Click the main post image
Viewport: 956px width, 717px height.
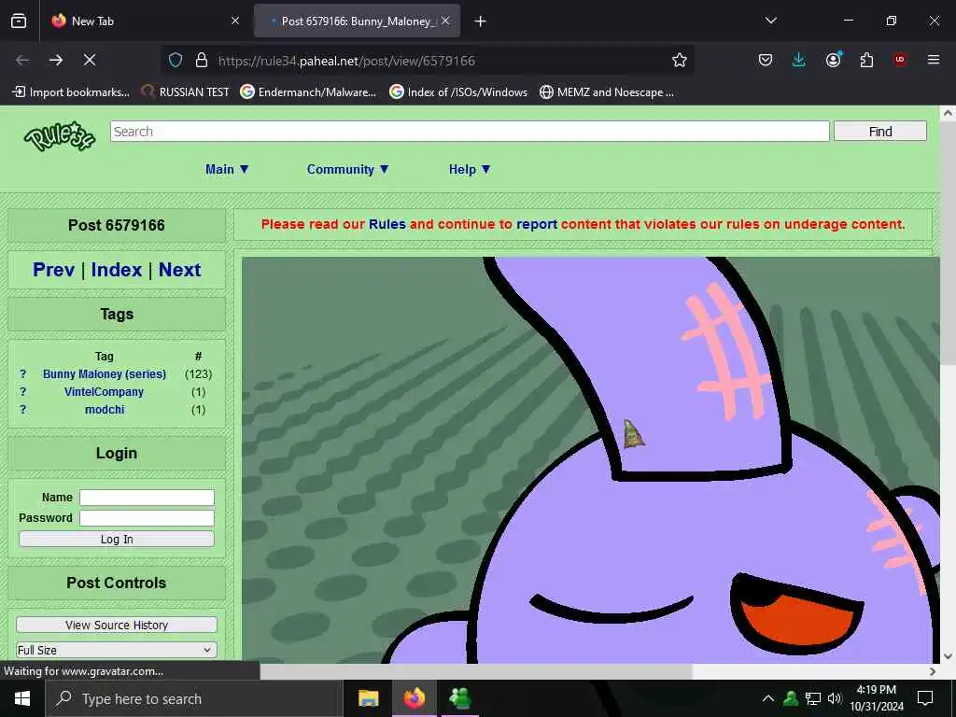(x=590, y=459)
